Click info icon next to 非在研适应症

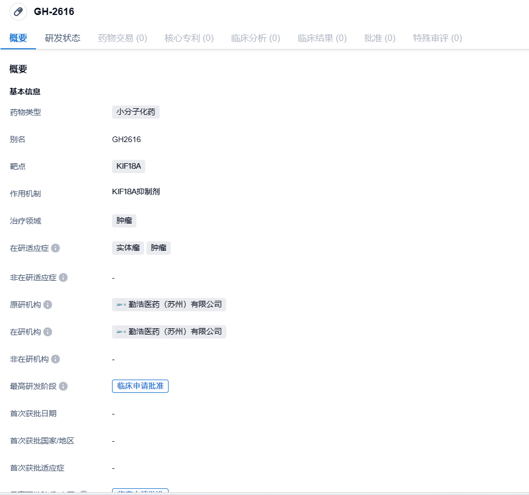(63, 277)
